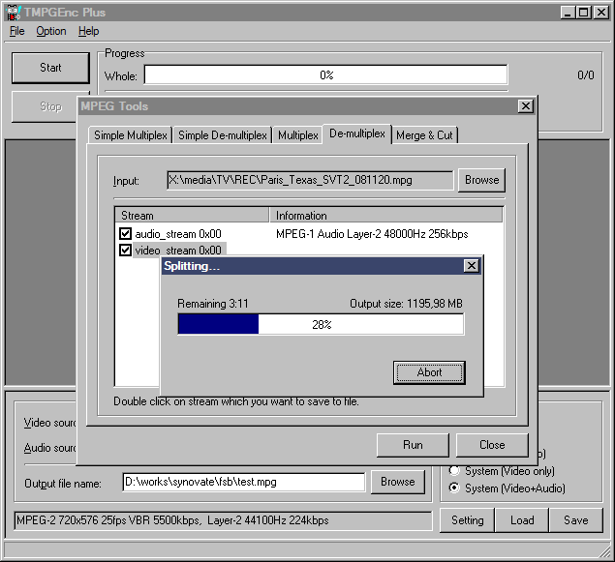Open the Option menu

[51, 31]
